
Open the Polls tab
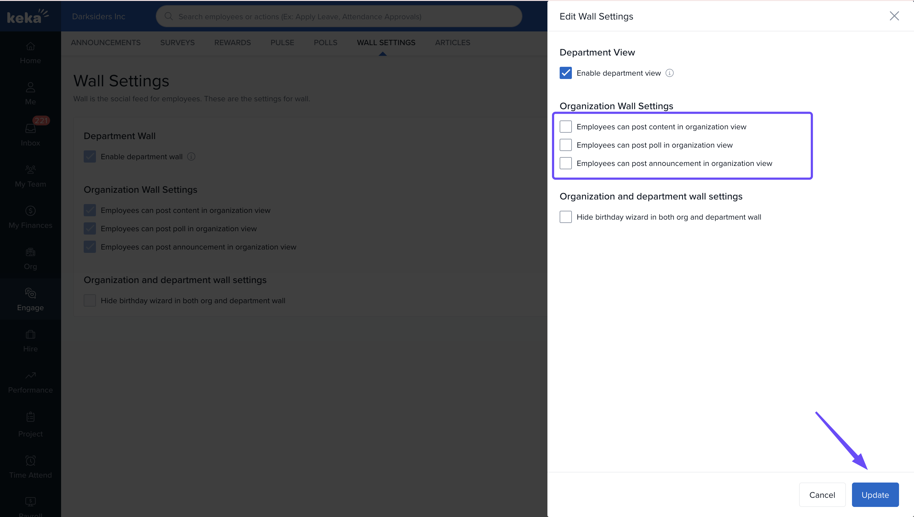point(325,43)
